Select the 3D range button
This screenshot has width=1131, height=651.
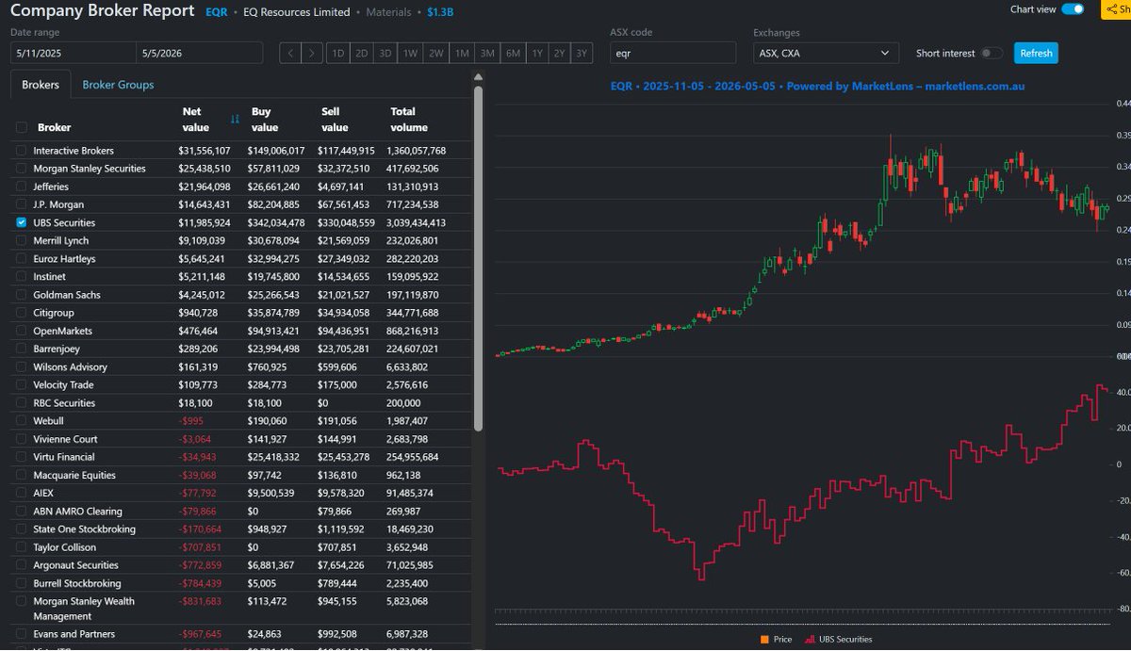(x=385, y=53)
